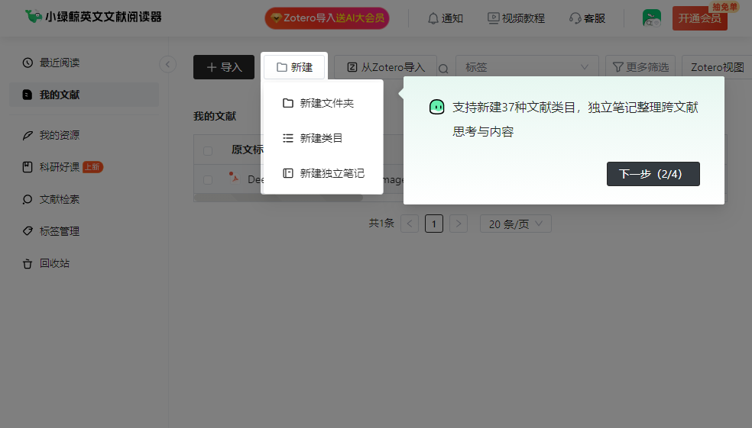Image resolution: width=752 pixels, height=428 pixels.
Task: Click the list icon beside New Item
Action: [x=288, y=138]
